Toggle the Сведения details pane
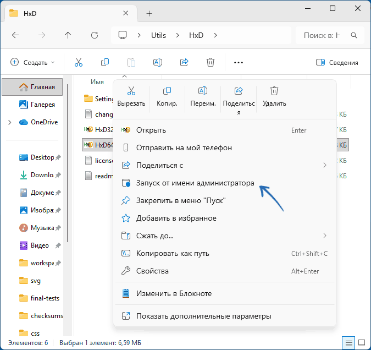Image resolution: width=371 pixels, height=350 pixels. tap(337, 63)
